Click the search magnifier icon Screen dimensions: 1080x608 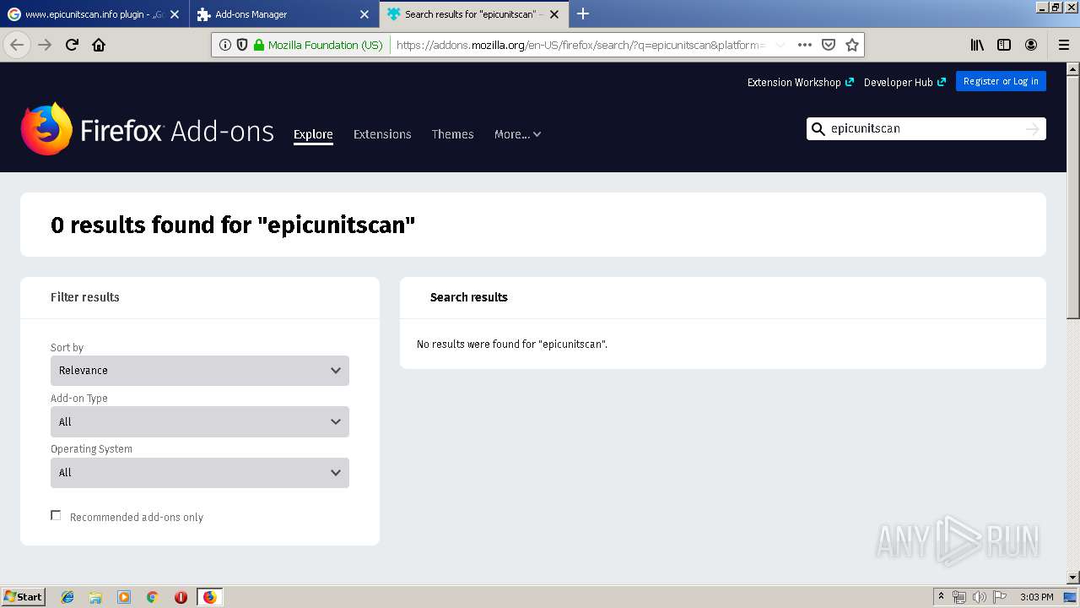[x=818, y=128]
